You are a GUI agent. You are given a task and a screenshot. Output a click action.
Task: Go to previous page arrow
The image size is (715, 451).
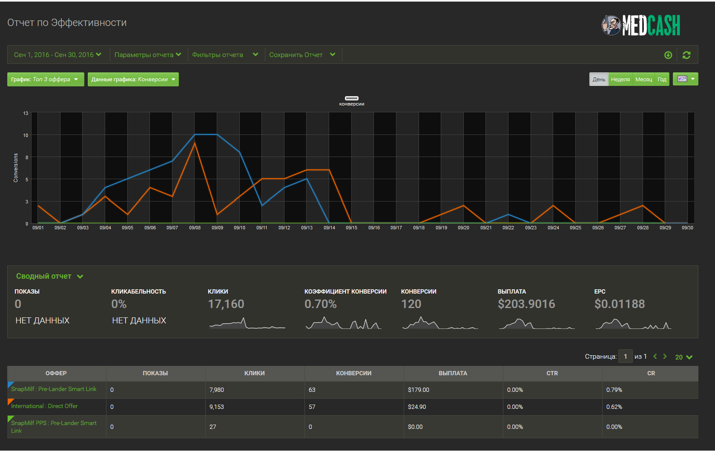coord(655,357)
